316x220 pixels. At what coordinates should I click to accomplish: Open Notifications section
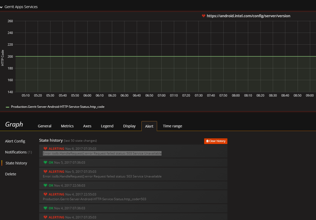point(18,152)
